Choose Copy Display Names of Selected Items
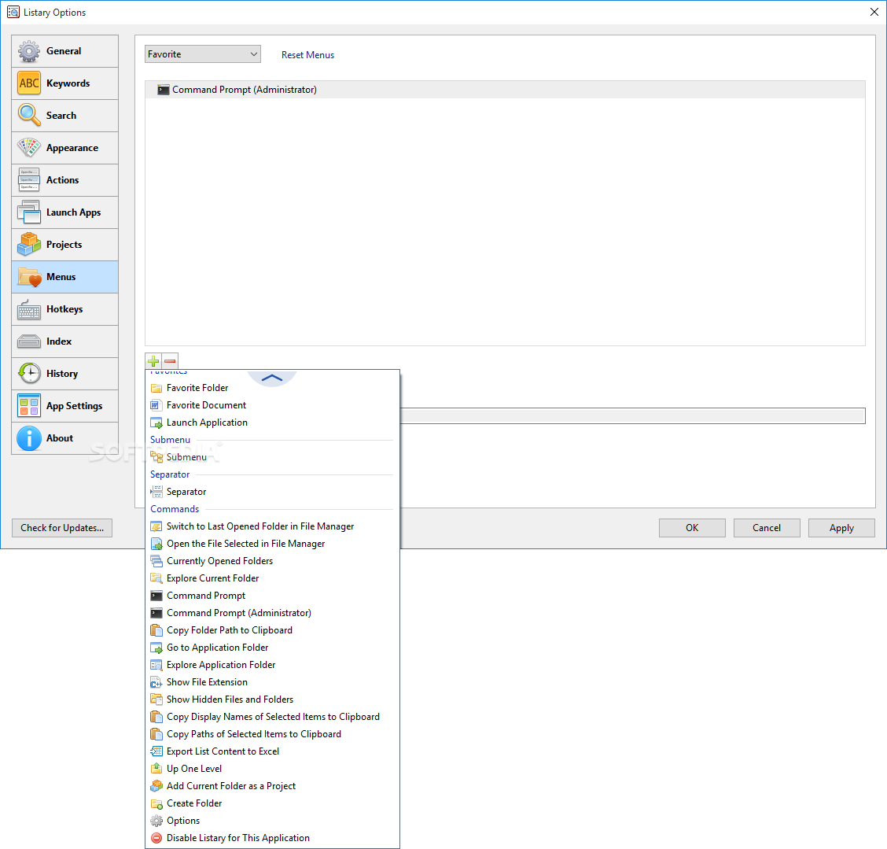The height and width of the screenshot is (849, 887). [272, 717]
